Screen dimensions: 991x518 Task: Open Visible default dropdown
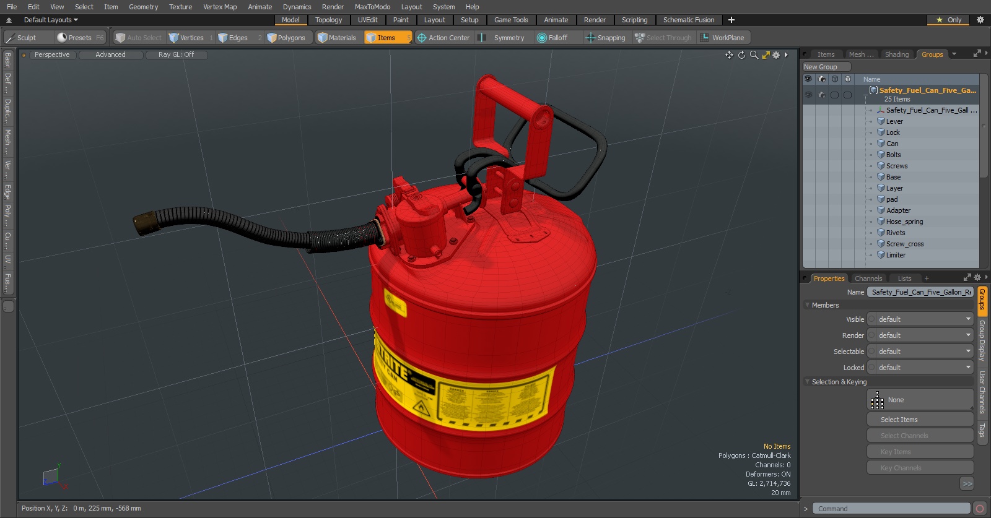(920, 319)
